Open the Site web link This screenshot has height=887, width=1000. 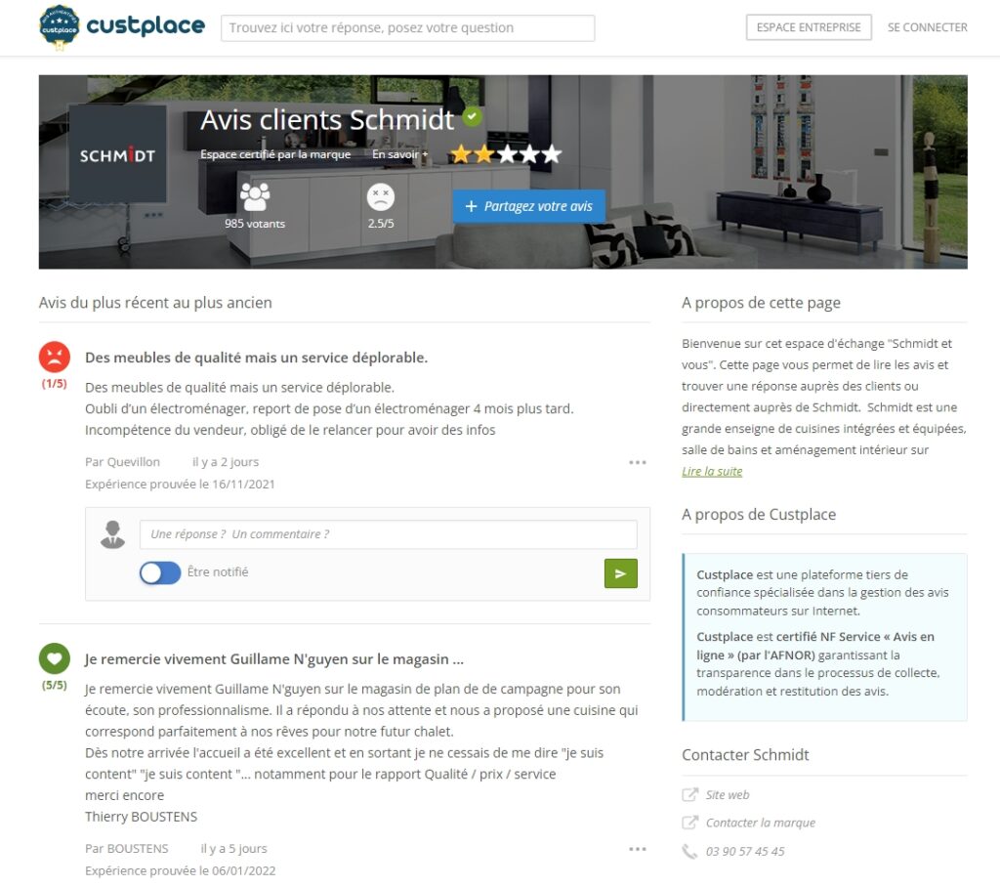727,794
